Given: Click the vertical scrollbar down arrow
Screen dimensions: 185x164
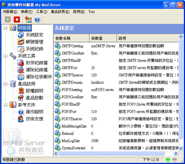Looking at the screenshot, I should point(181,148).
